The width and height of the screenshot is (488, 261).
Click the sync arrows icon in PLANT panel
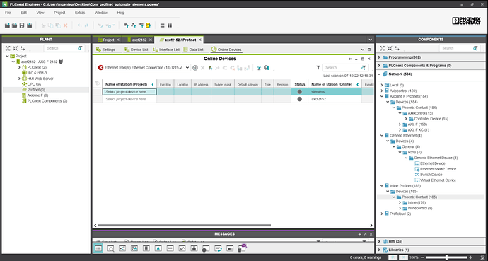pyautogui.click(x=23, y=48)
